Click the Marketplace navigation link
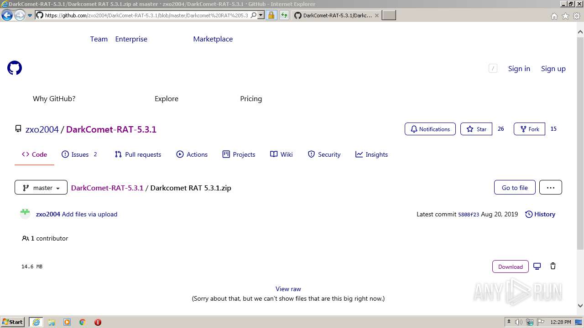 213,39
